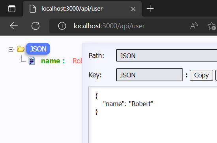Open Read aloud feature
The height and width of the screenshot is (143, 217).
point(194,26)
